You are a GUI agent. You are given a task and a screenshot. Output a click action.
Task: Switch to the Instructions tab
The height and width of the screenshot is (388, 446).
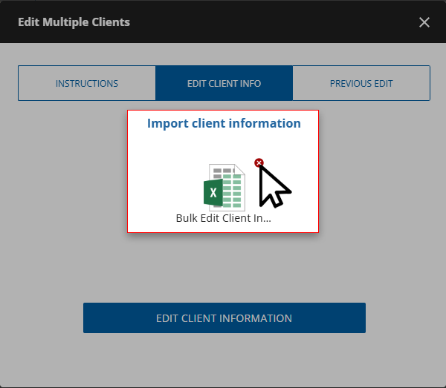pos(87,83)
